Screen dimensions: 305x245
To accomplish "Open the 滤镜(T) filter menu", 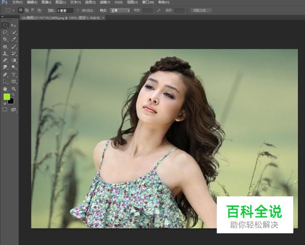I will click(105, 2).
